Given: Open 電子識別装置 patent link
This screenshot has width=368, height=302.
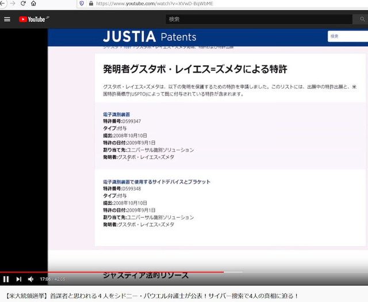Looking at the screenshot, I should click(116, 115).
